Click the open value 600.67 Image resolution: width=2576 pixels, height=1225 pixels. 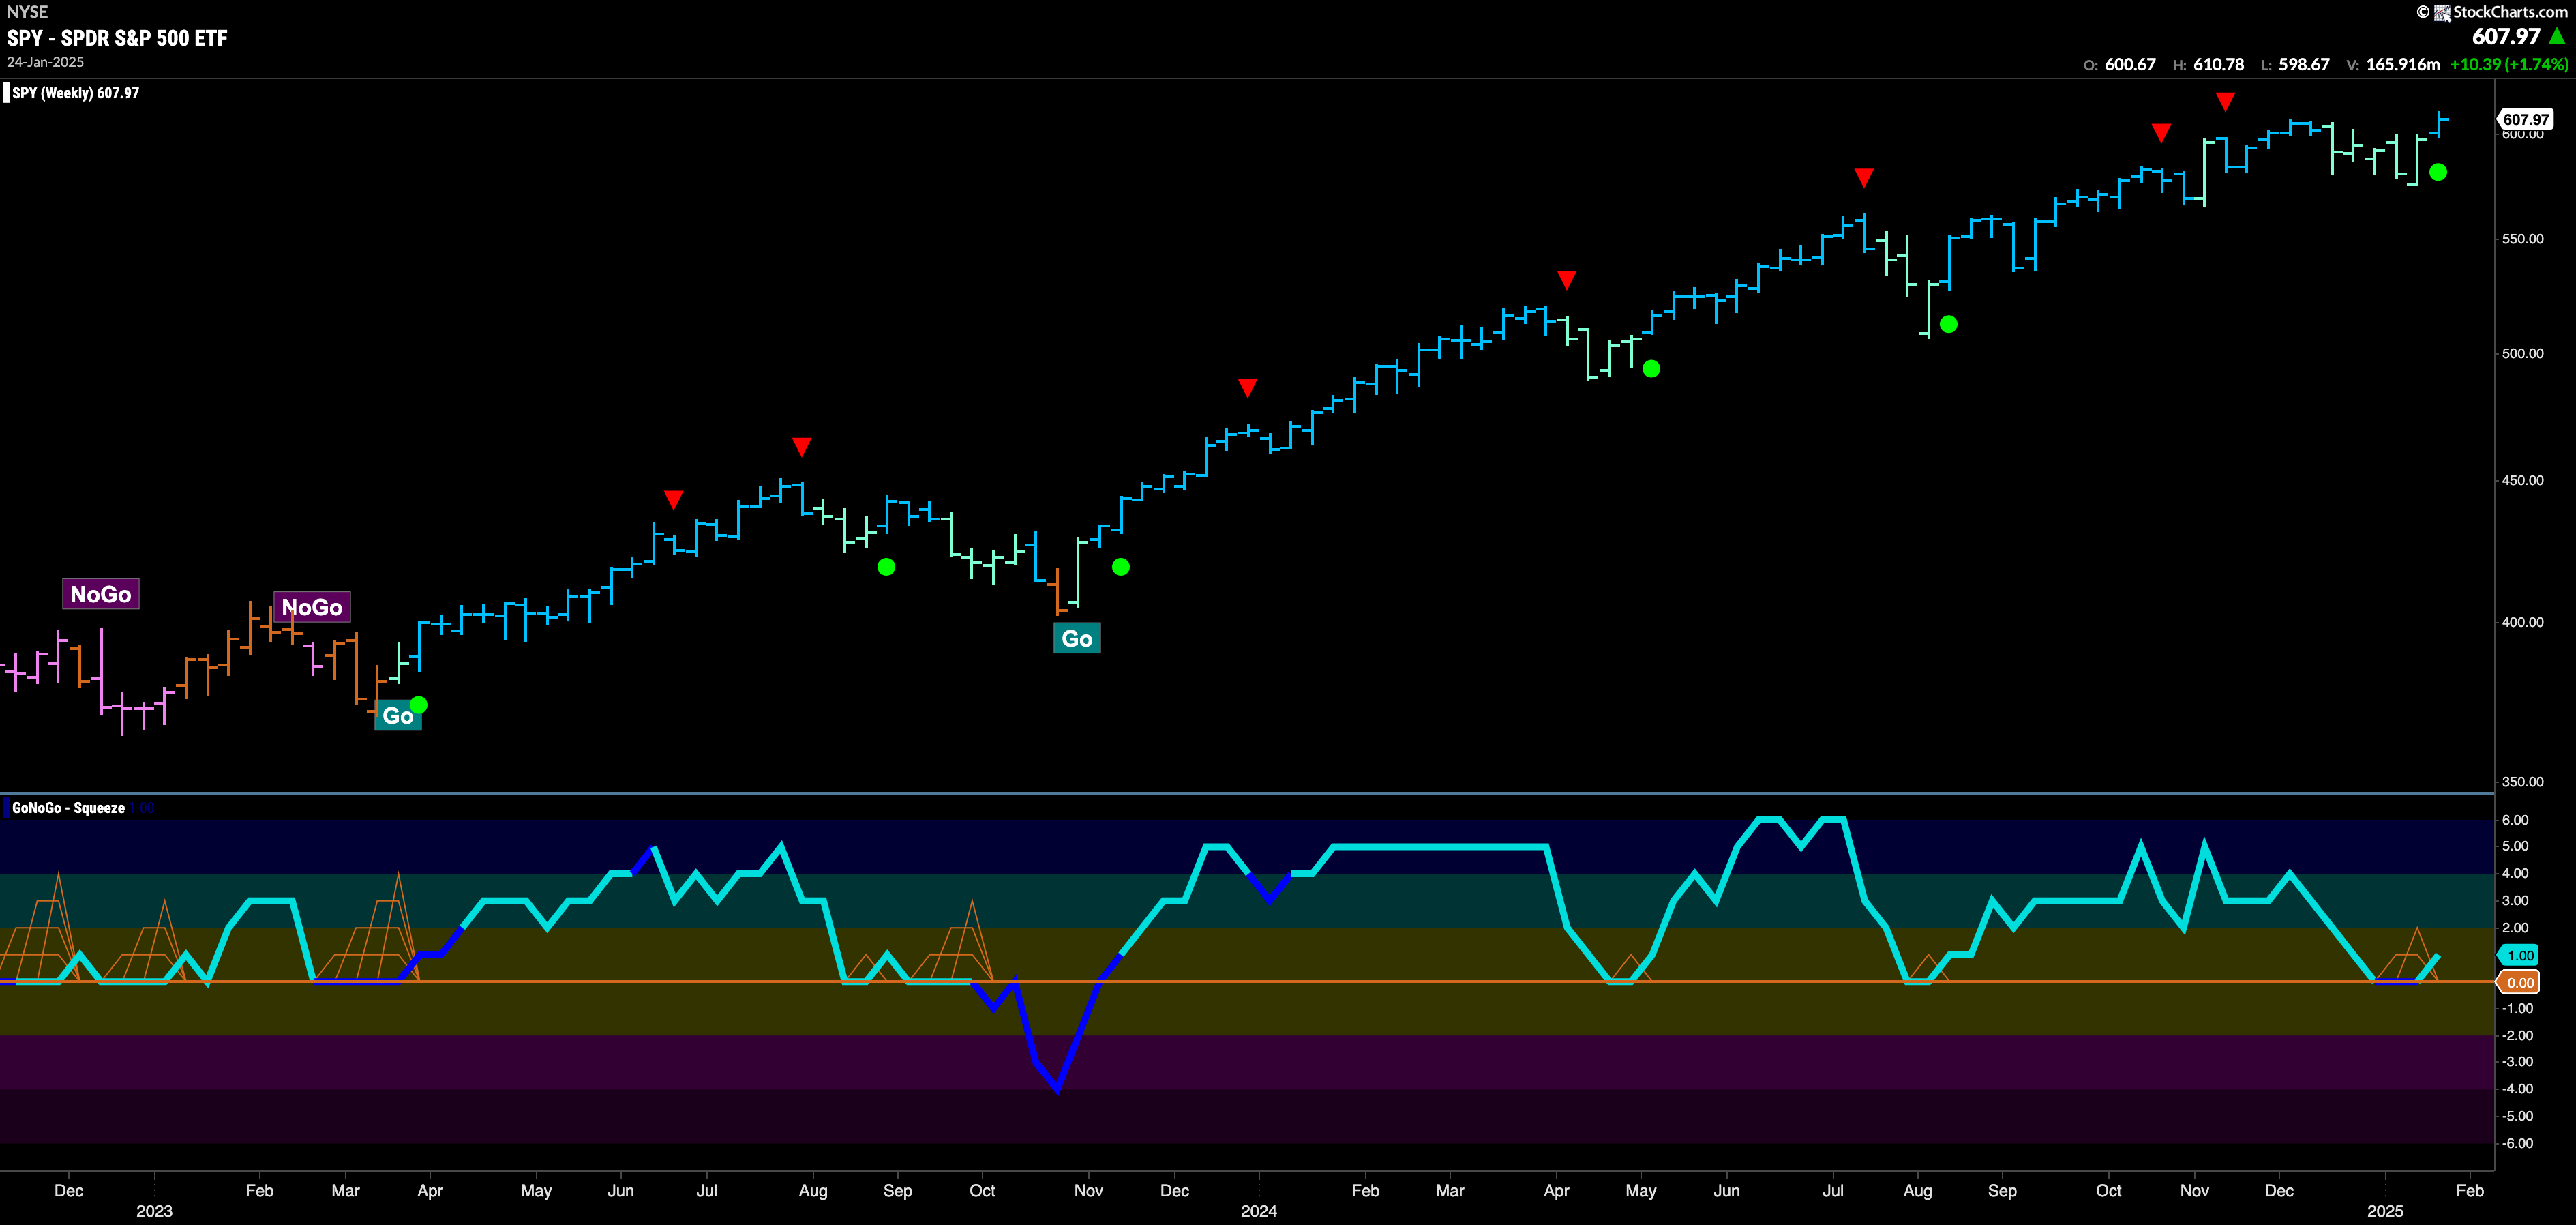tap(2130, 64)
